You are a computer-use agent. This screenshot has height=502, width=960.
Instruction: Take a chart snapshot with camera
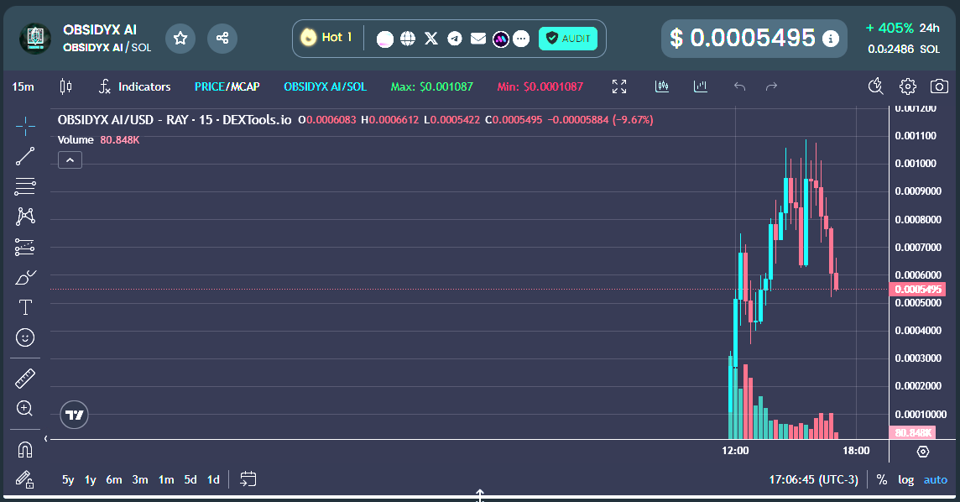click(x=939, y=87)
